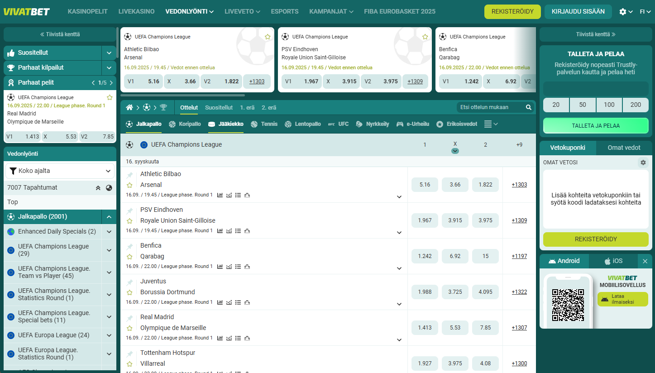Open the Koko ajalta time filter dropdown
This screenshot has width=655, height=373.
tap(60, 171)
